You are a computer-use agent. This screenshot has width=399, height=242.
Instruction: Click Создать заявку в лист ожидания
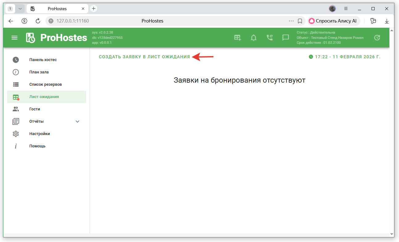[x=144, y=57]
